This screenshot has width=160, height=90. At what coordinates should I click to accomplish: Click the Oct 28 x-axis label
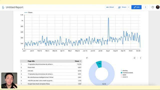138,51
